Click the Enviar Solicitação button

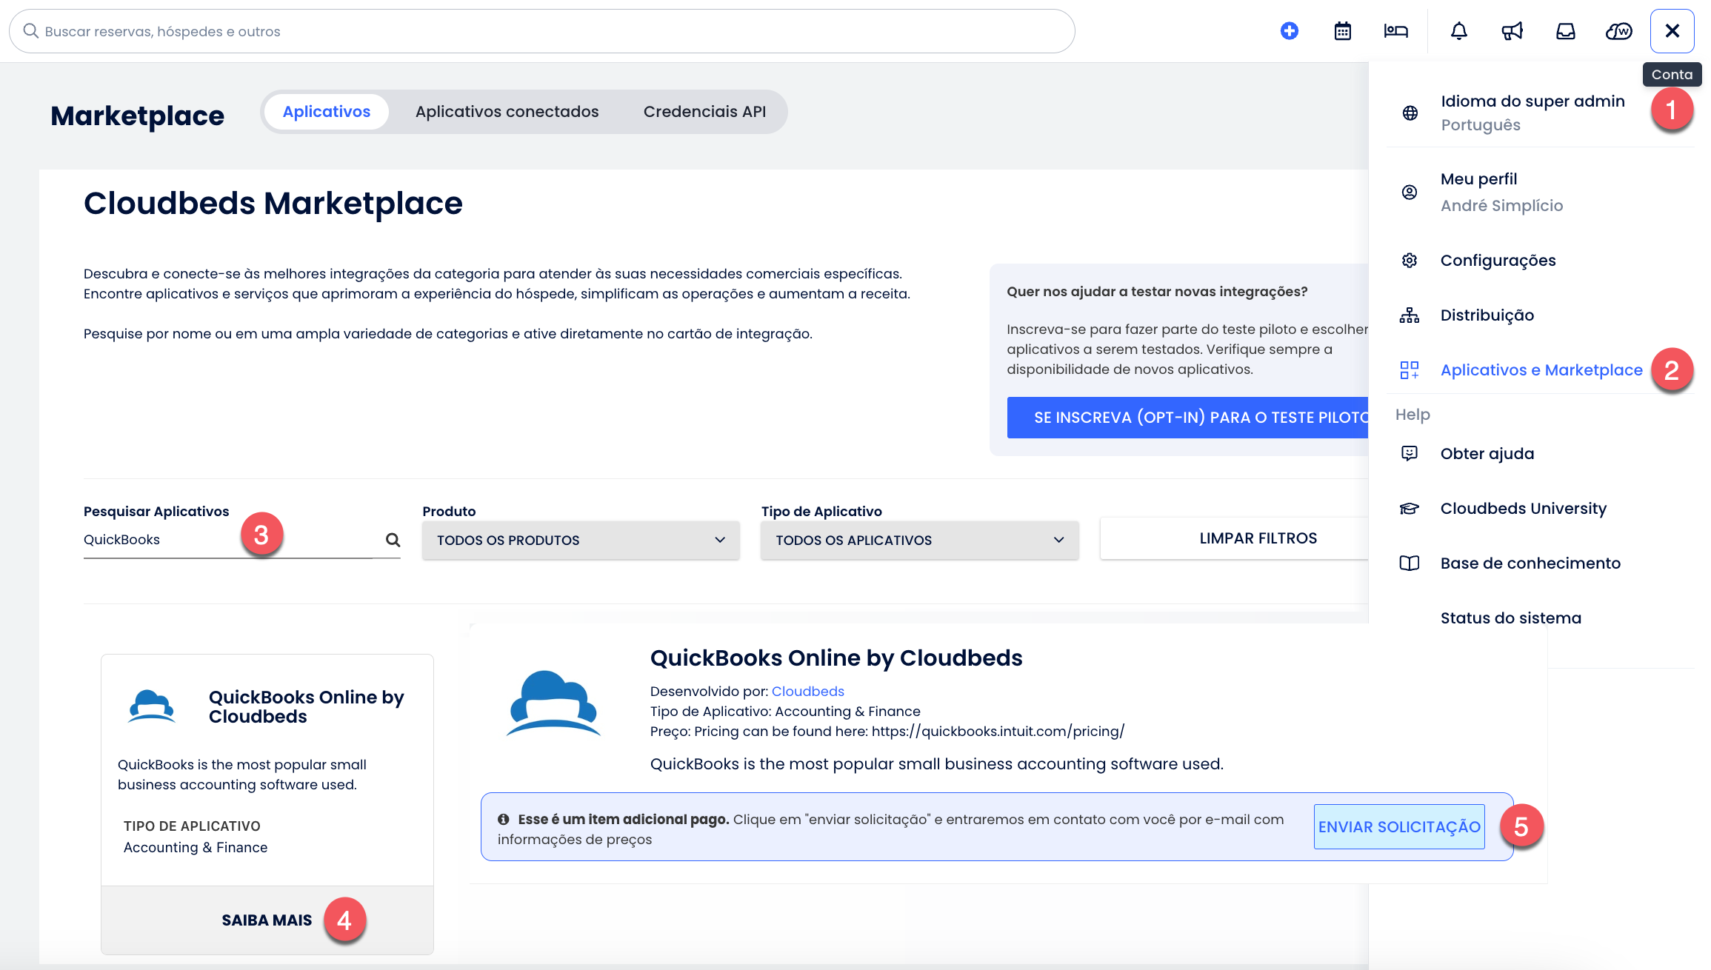coord(1399,827)
